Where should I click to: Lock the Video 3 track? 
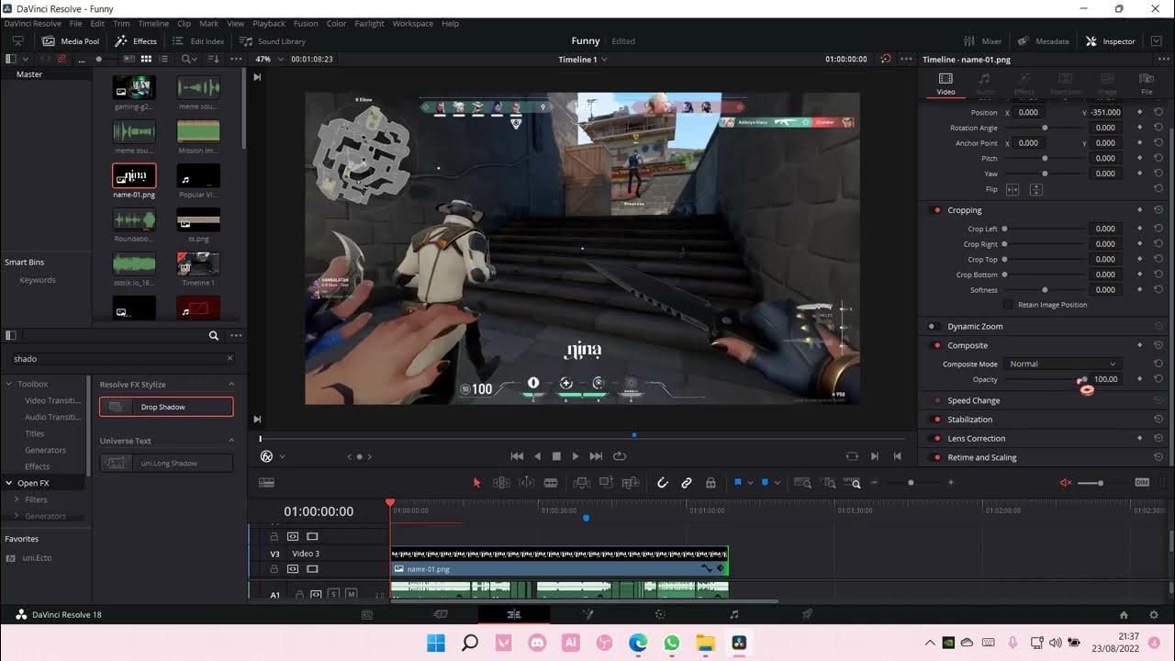click(x=274, y=569)
